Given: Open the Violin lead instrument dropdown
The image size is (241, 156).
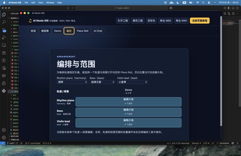Looking at the screenshot, I should coord(132,82).
